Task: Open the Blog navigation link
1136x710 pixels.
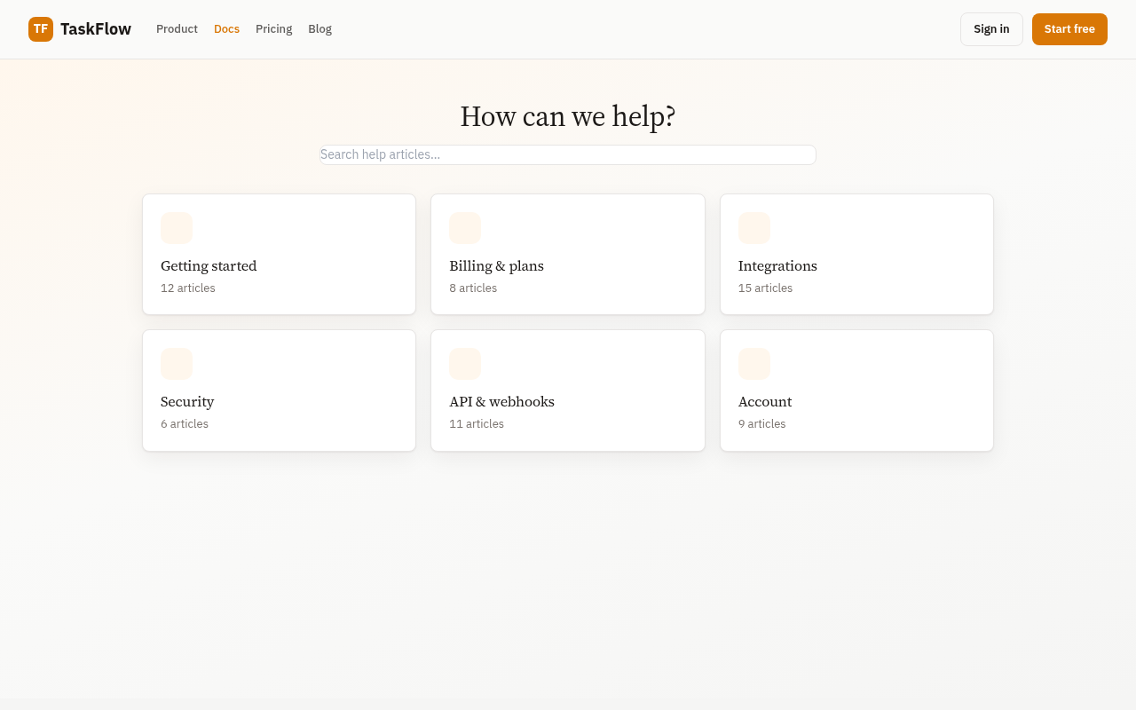Action: (319, 29)
